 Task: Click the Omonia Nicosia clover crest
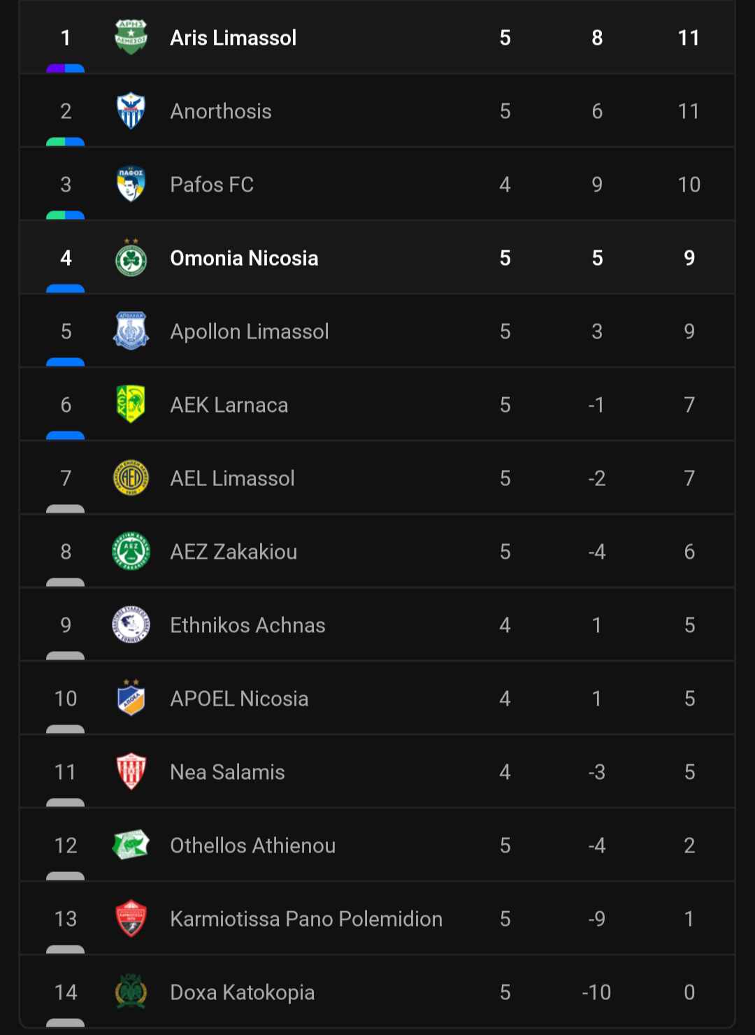pos(131,257)
